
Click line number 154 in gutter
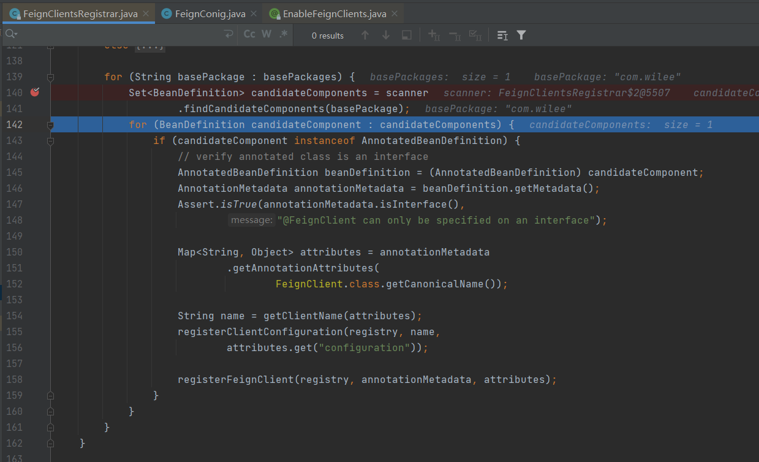pos(14,316)
